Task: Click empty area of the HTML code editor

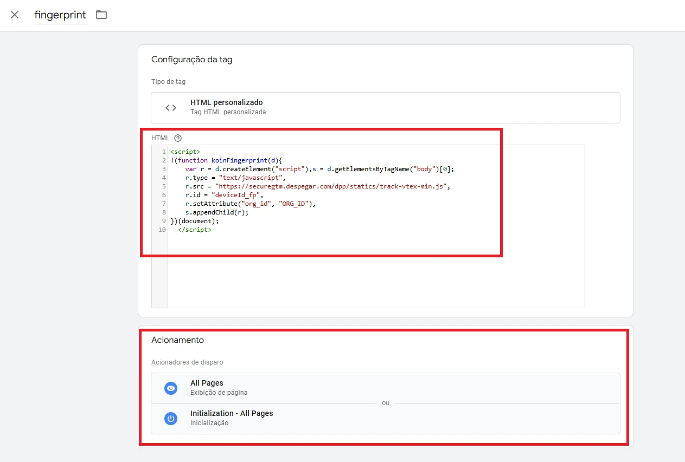Action: click(376, 271)
